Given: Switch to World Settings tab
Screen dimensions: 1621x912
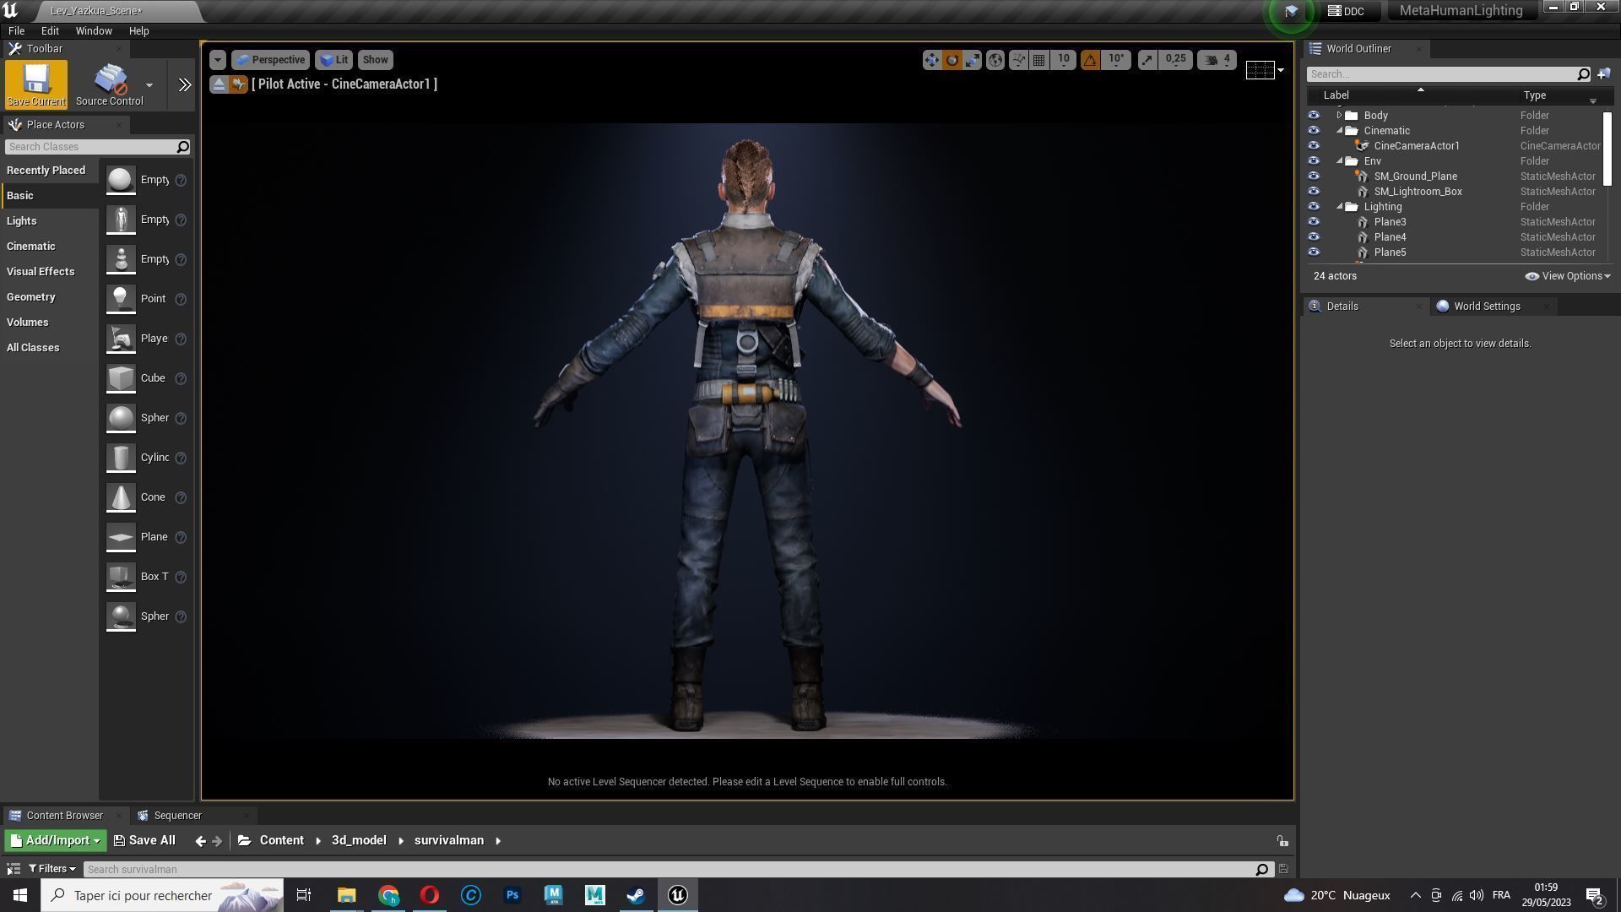Looking at the screenshot, I should [1486, 307].
